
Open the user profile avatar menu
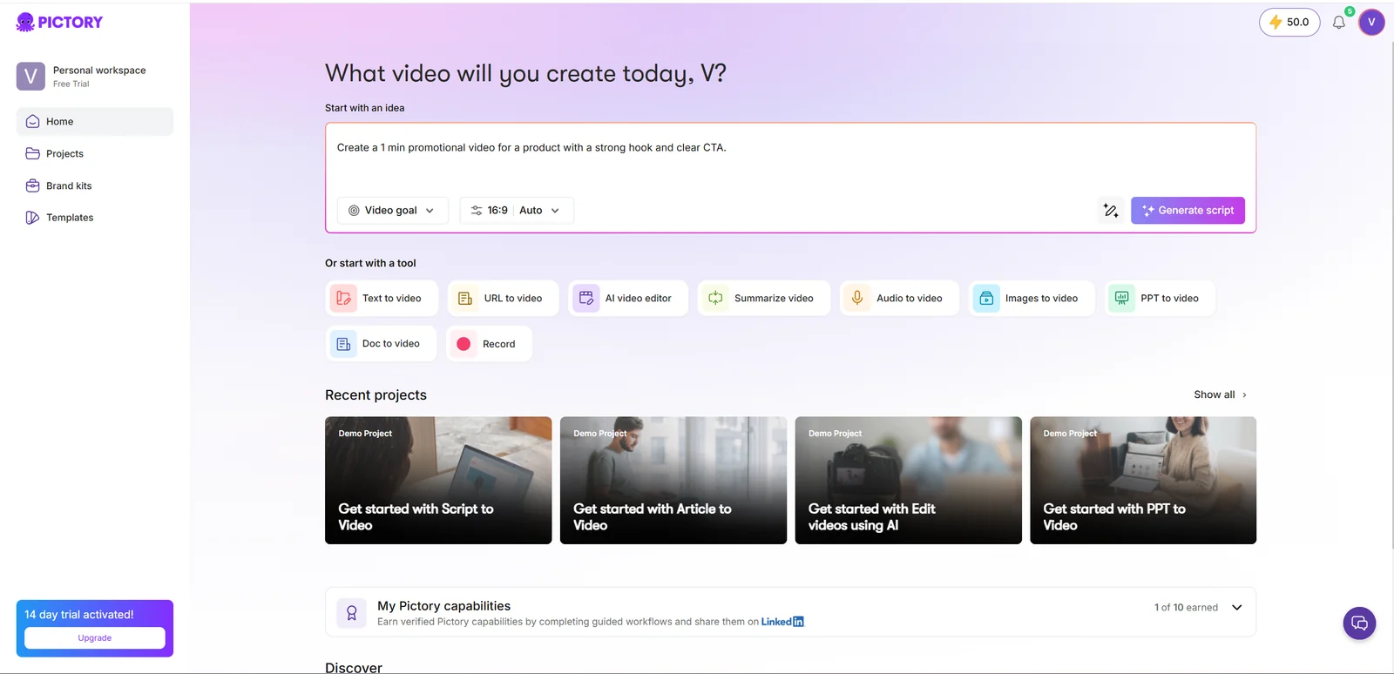[1371, 23]
